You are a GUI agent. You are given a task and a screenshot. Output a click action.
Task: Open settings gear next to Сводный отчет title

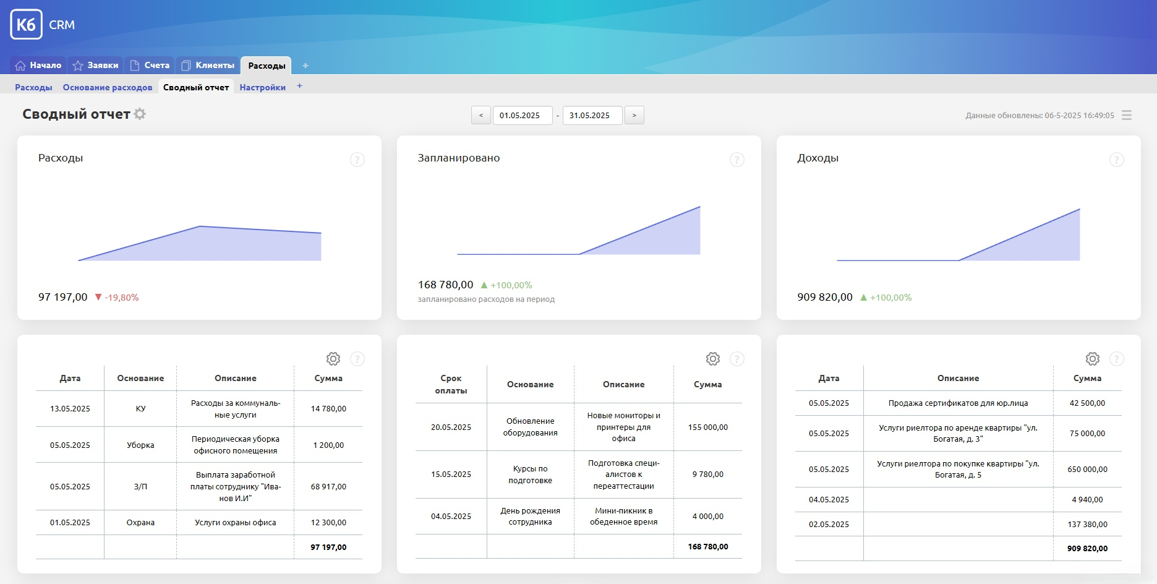140,114
